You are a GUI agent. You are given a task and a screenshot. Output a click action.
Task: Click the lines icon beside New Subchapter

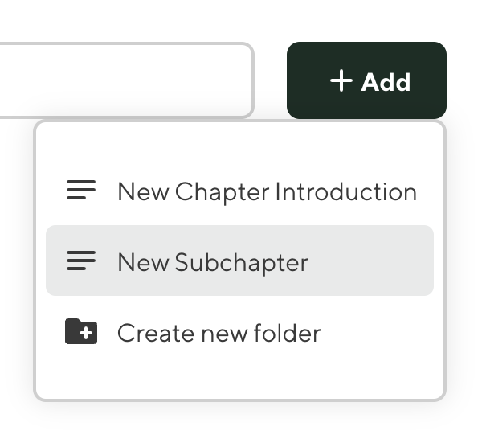81,261
